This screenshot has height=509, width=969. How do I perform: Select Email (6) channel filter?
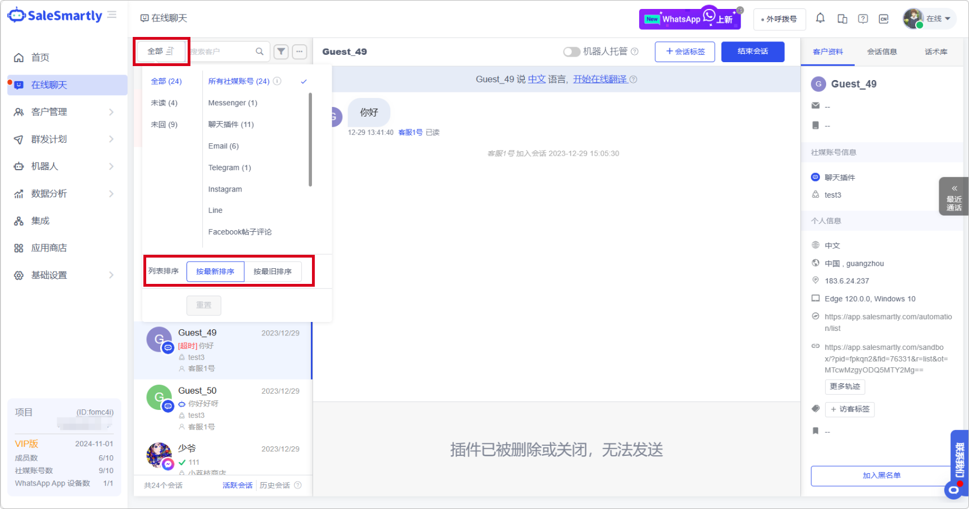223,146
